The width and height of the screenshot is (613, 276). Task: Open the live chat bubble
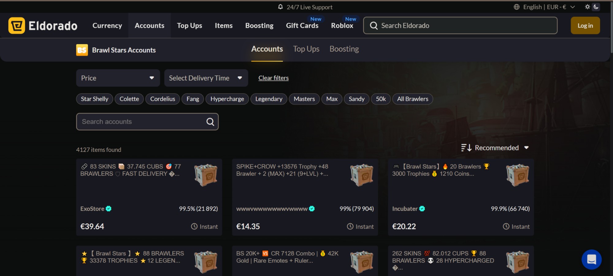591,259
